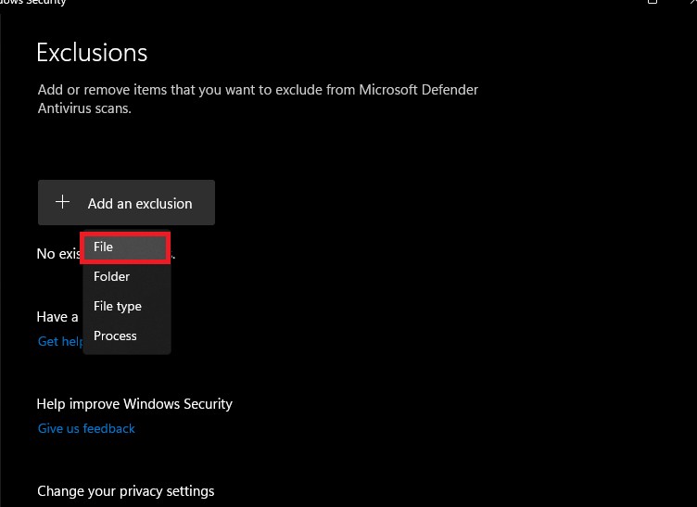Open the Give us feedback link

pyautogui.click(x=86, y=428)
